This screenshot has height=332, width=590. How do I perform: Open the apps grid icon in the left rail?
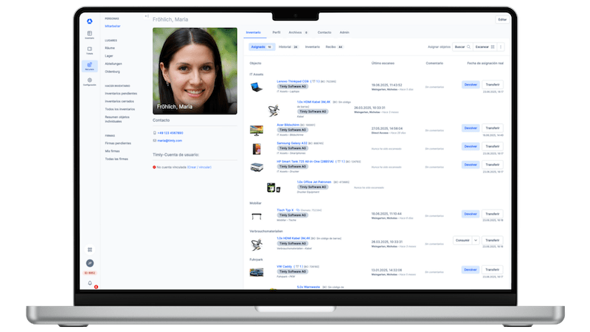[90, 249]
